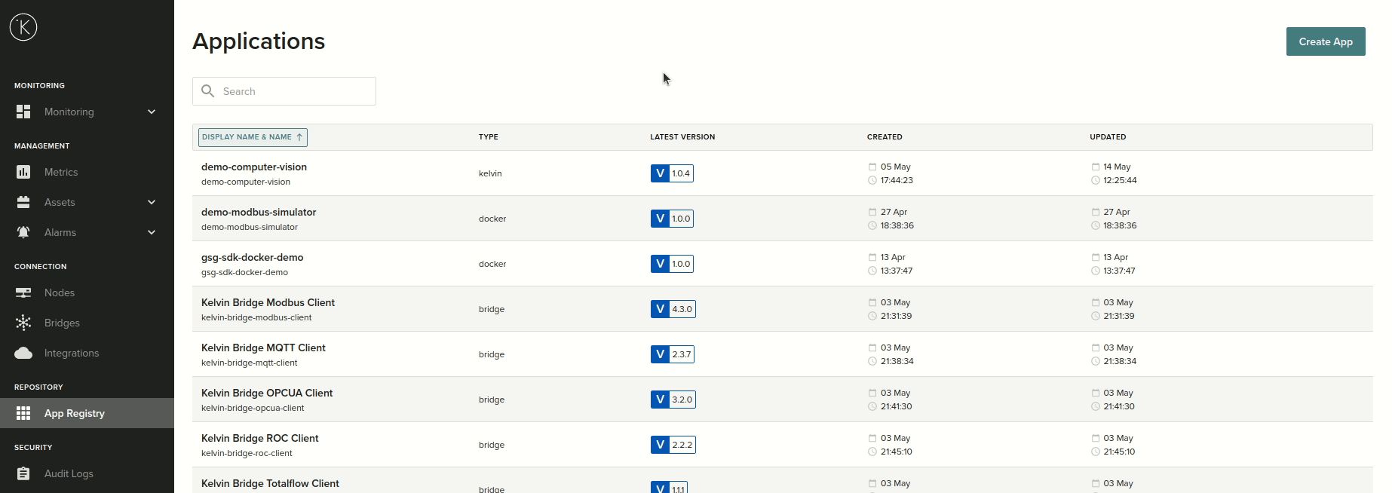The width and height of the screenshot is (1392, 493).
Task: Open the Kelvin Bridge Modbus Client app
Action: (268, 302)
